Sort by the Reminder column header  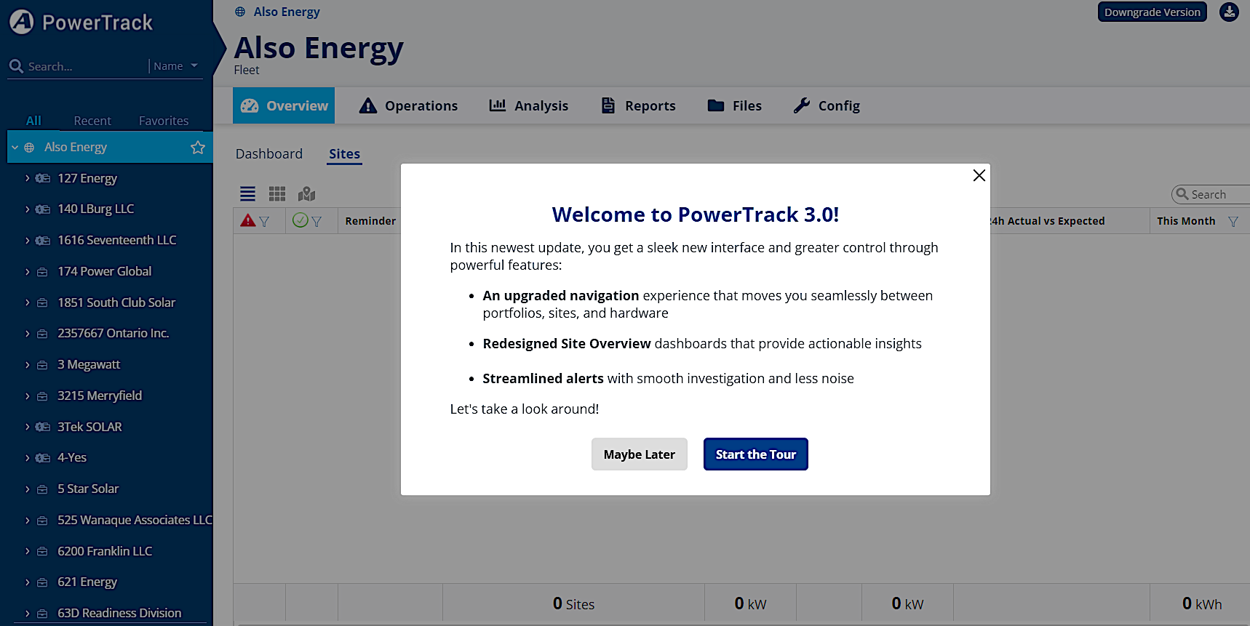tap(371, 221)
